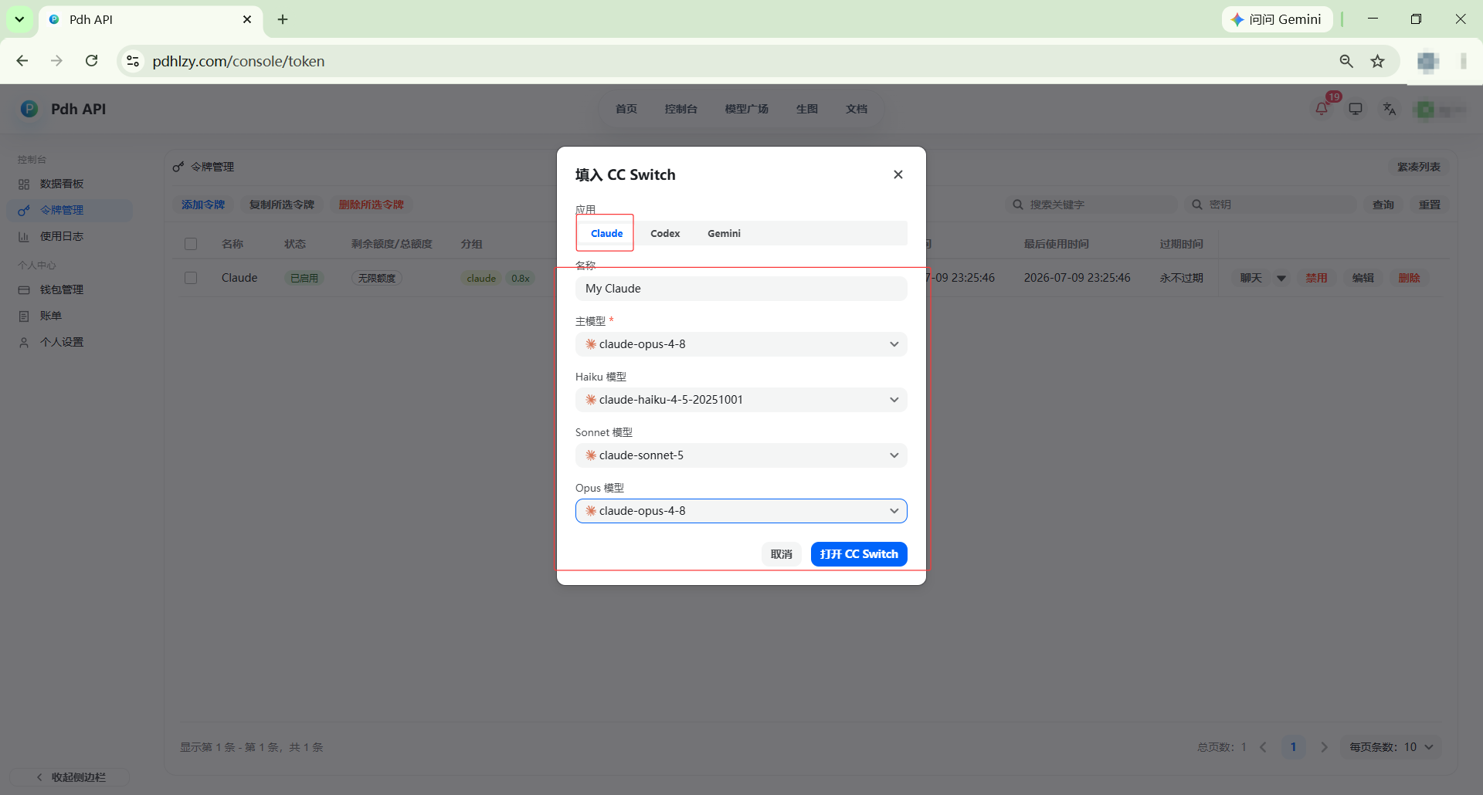Click the monitor theme icon in header
The height and width of the screenshot is (795, 1483).
click(x=1356, y=109)
